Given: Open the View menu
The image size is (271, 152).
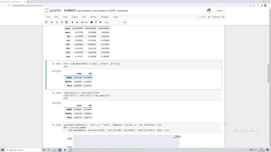Looking at the screenshot, I should [x=65, y=17].
